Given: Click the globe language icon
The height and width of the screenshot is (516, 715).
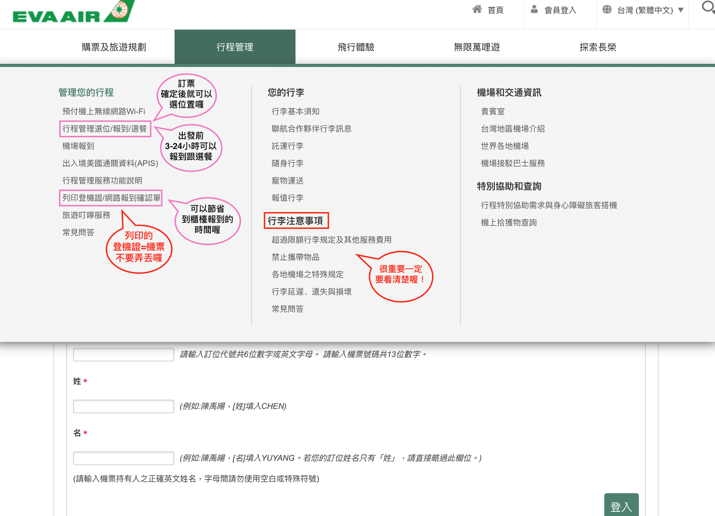Looking at the screenshot, I should pyautogui.click(x=607, y=9).
